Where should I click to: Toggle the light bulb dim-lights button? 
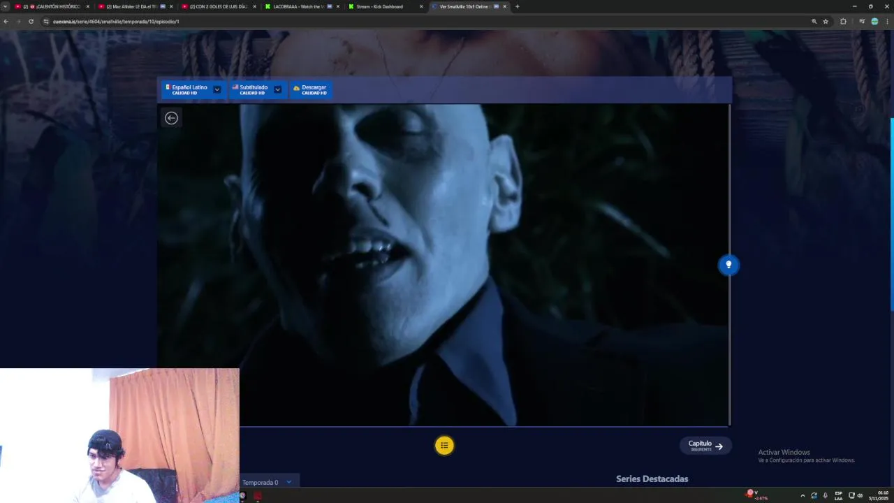coord(728,265)
